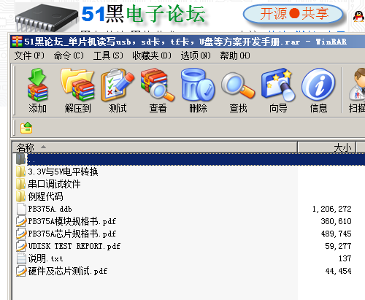Click the 51黑电子论坛 logo
This screenshot has height=300, width=365.
pos(143,14)
